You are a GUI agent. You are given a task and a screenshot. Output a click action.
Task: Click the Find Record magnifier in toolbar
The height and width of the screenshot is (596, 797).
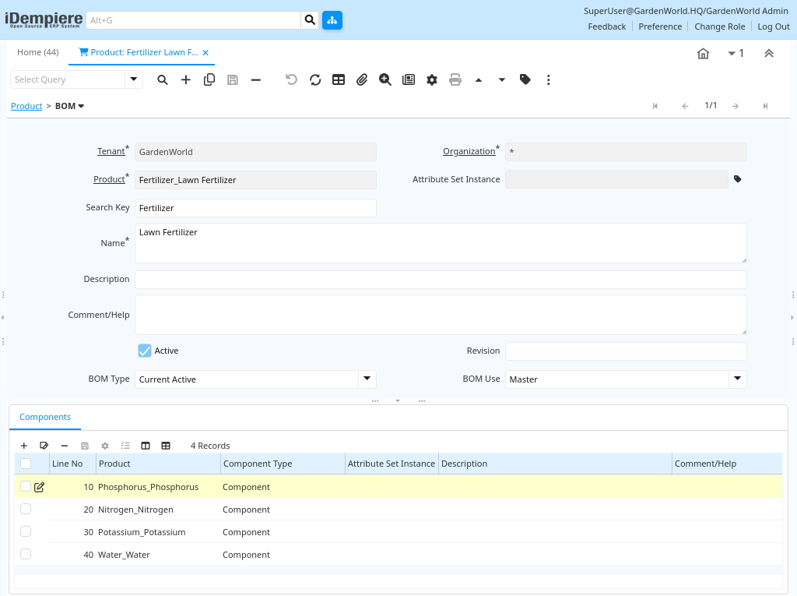(x=162, y=80)
